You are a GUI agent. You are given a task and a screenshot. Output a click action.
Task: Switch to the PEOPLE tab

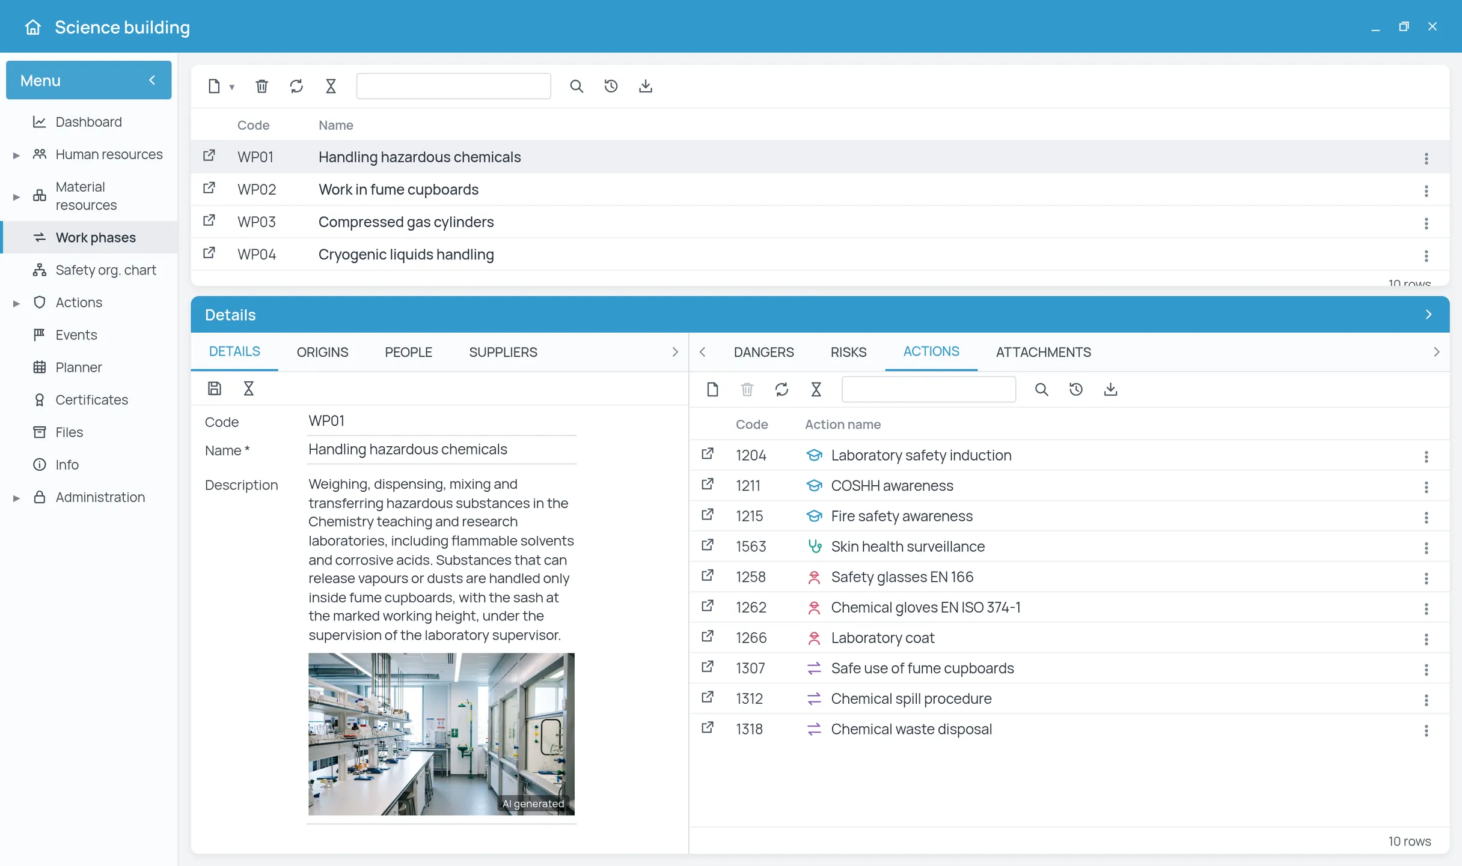tap(408, 352)
